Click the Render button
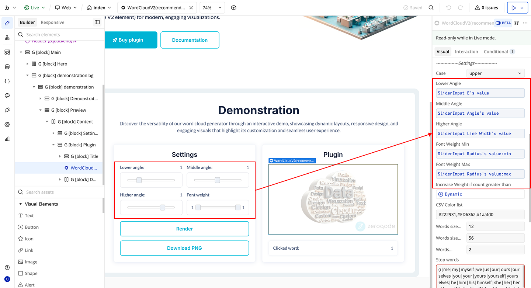Viewport: 531px width, 288px height. click(x=184, y=229)
